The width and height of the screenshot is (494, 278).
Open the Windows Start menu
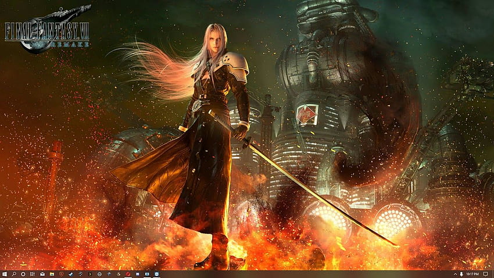coord(5,274)
